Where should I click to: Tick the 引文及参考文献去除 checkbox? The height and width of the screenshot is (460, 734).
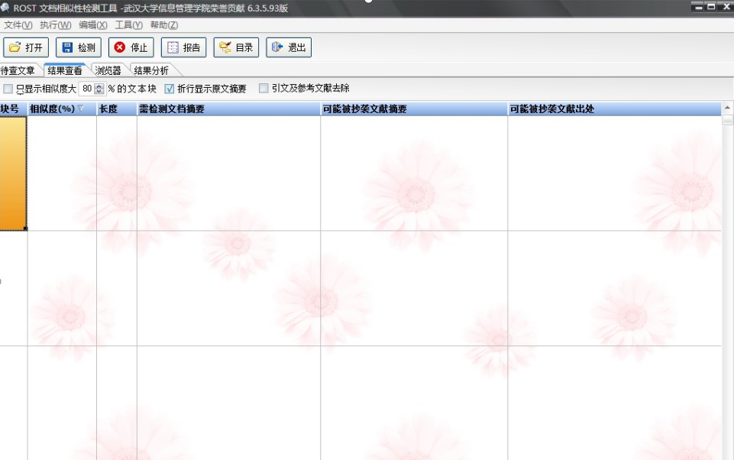pyautogui.click(x=264, y=89)
